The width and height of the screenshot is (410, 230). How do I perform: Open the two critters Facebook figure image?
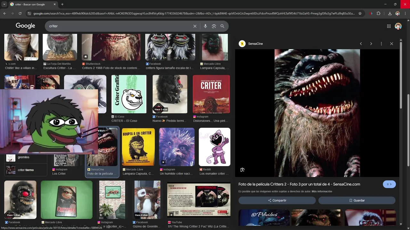(170, 47)
